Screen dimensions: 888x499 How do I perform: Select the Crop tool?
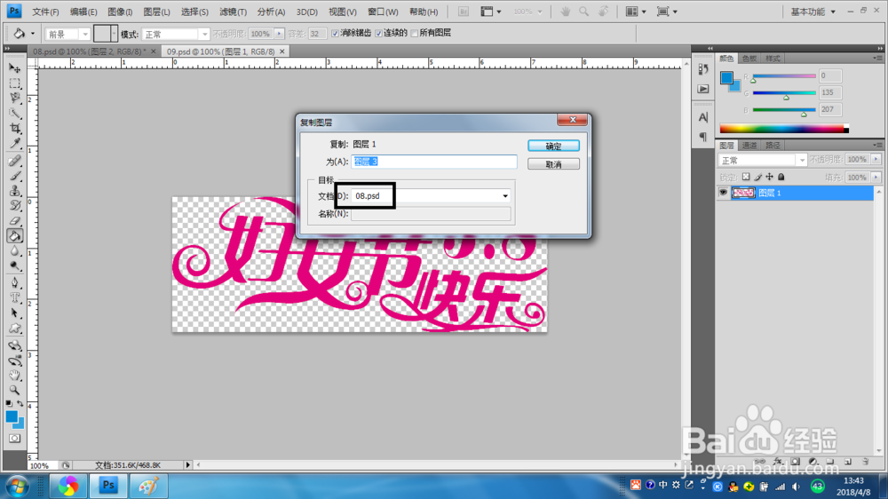pos(15,129)
